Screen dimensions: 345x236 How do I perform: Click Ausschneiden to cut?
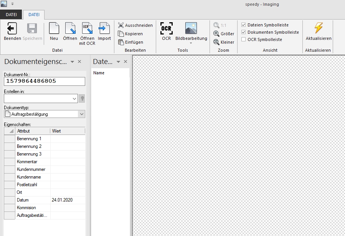pyautogui.click(x=135, y=25)
